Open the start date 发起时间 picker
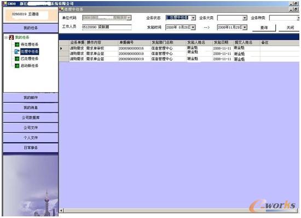301x218 pixels. [193, 27]
